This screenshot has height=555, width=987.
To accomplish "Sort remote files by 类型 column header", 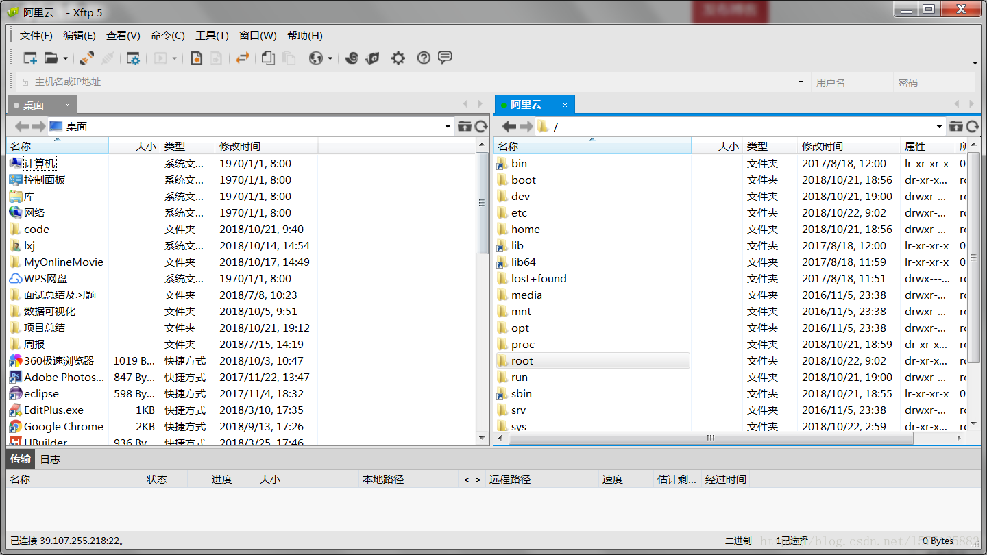I will pos(770,146).
